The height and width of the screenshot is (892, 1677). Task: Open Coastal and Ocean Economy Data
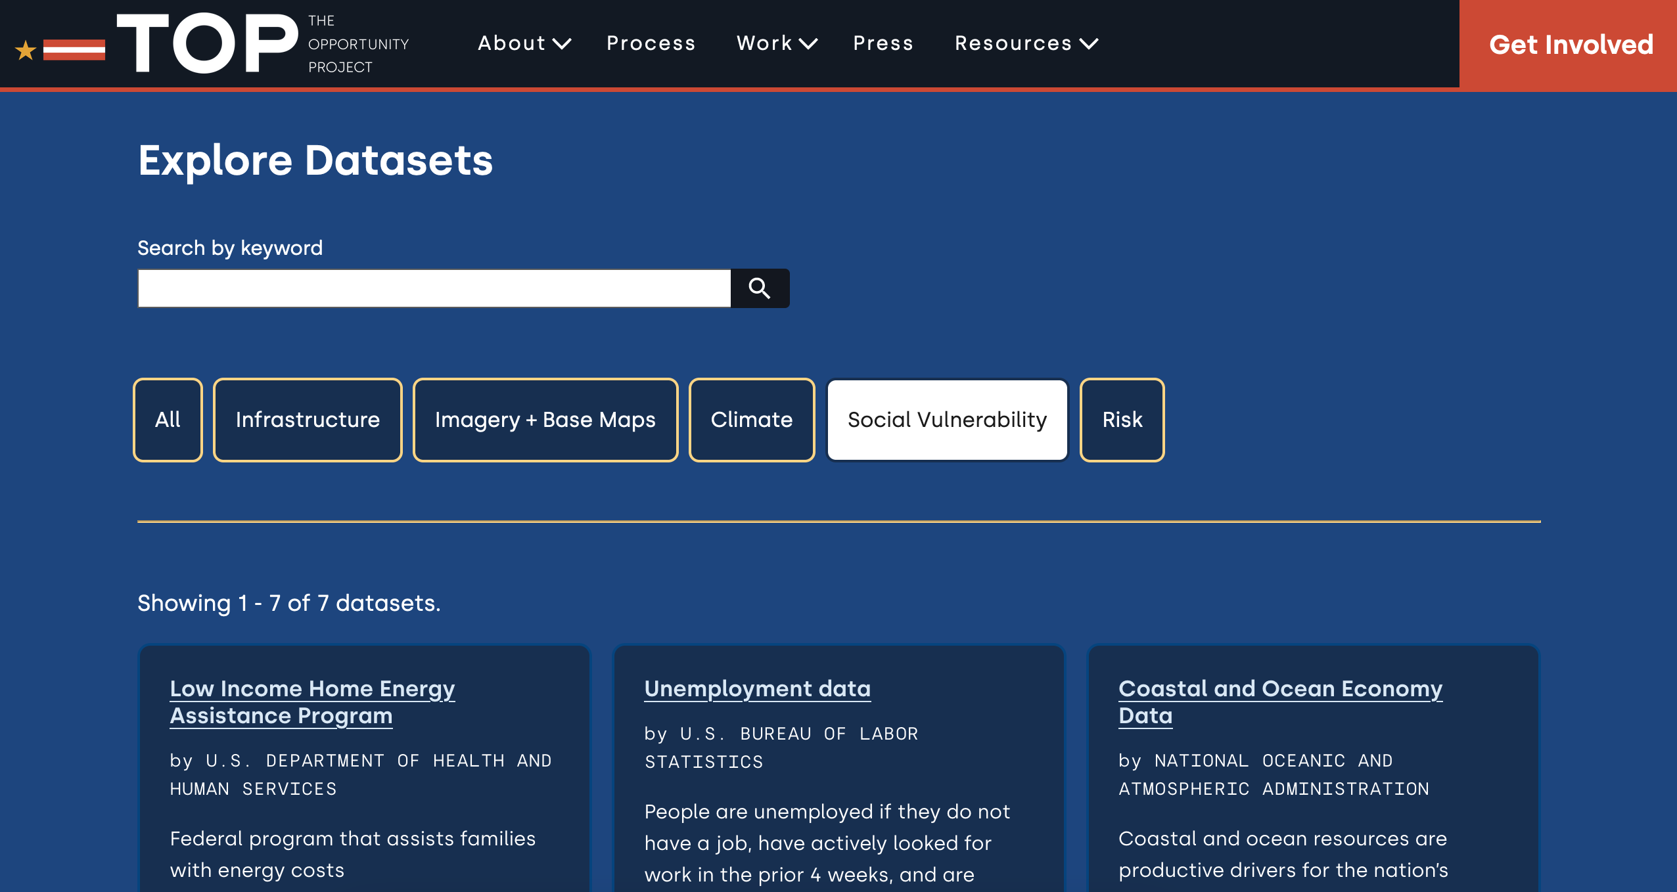pyautogui.click(x=1281, y=702)
